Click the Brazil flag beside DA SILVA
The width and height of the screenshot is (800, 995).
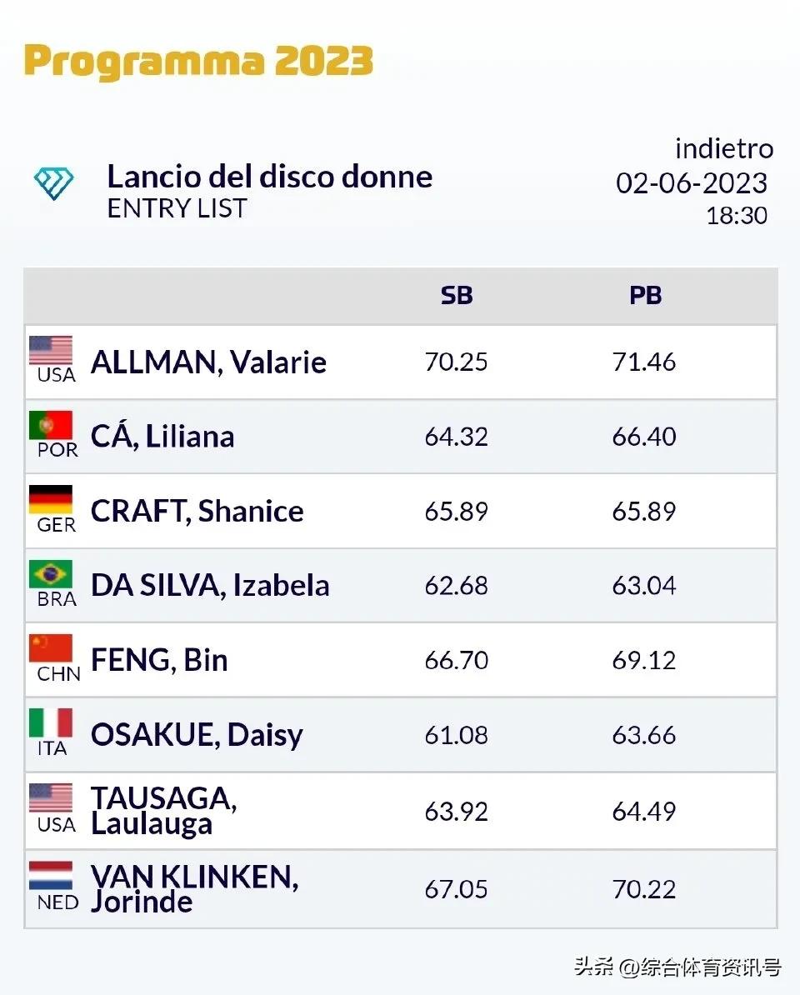pos(51,574)
